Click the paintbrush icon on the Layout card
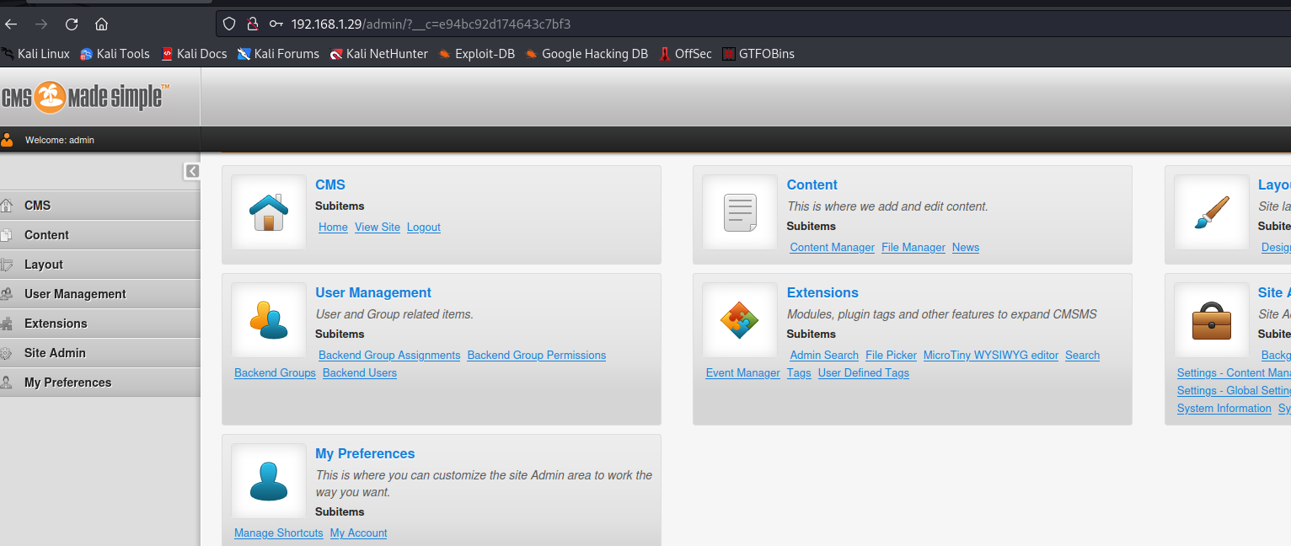This screenshot has width=1291, height=546. coord(1212,212)
